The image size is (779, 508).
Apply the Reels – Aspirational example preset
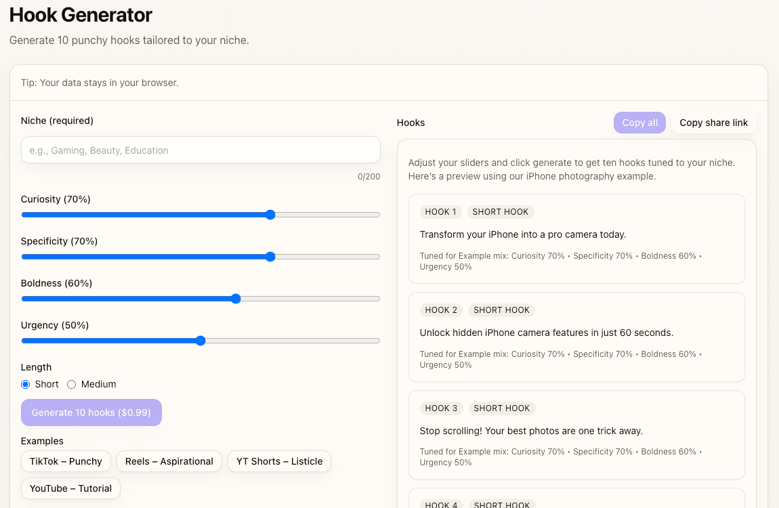[x=169, y=461]
